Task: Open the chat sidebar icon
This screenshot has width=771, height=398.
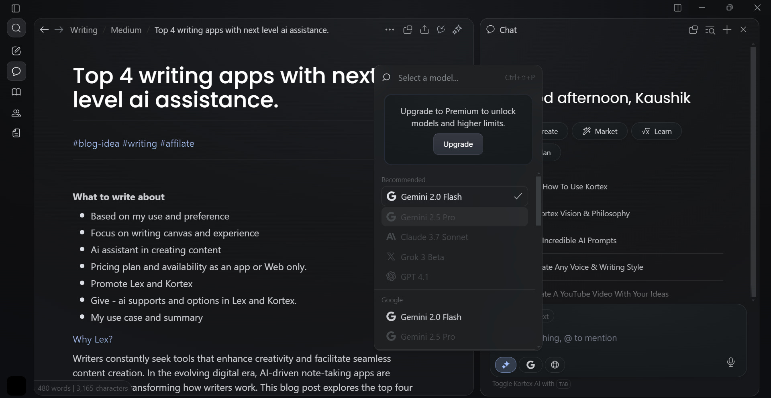Action: tap(16, 72)
